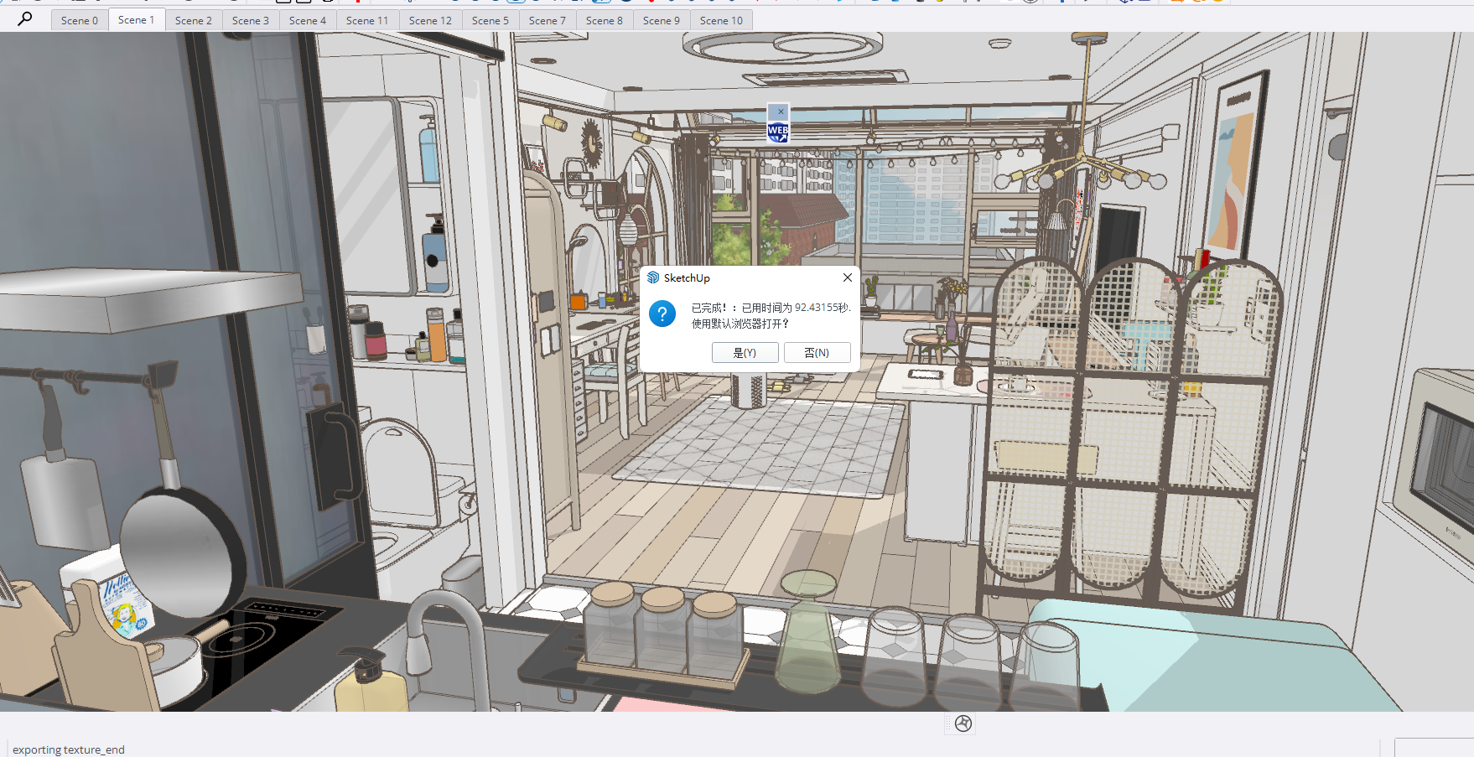The width and height of the screenshot is (1474, 757).
Task: Close the floating WEB toolbar
Action: point(780,111)
